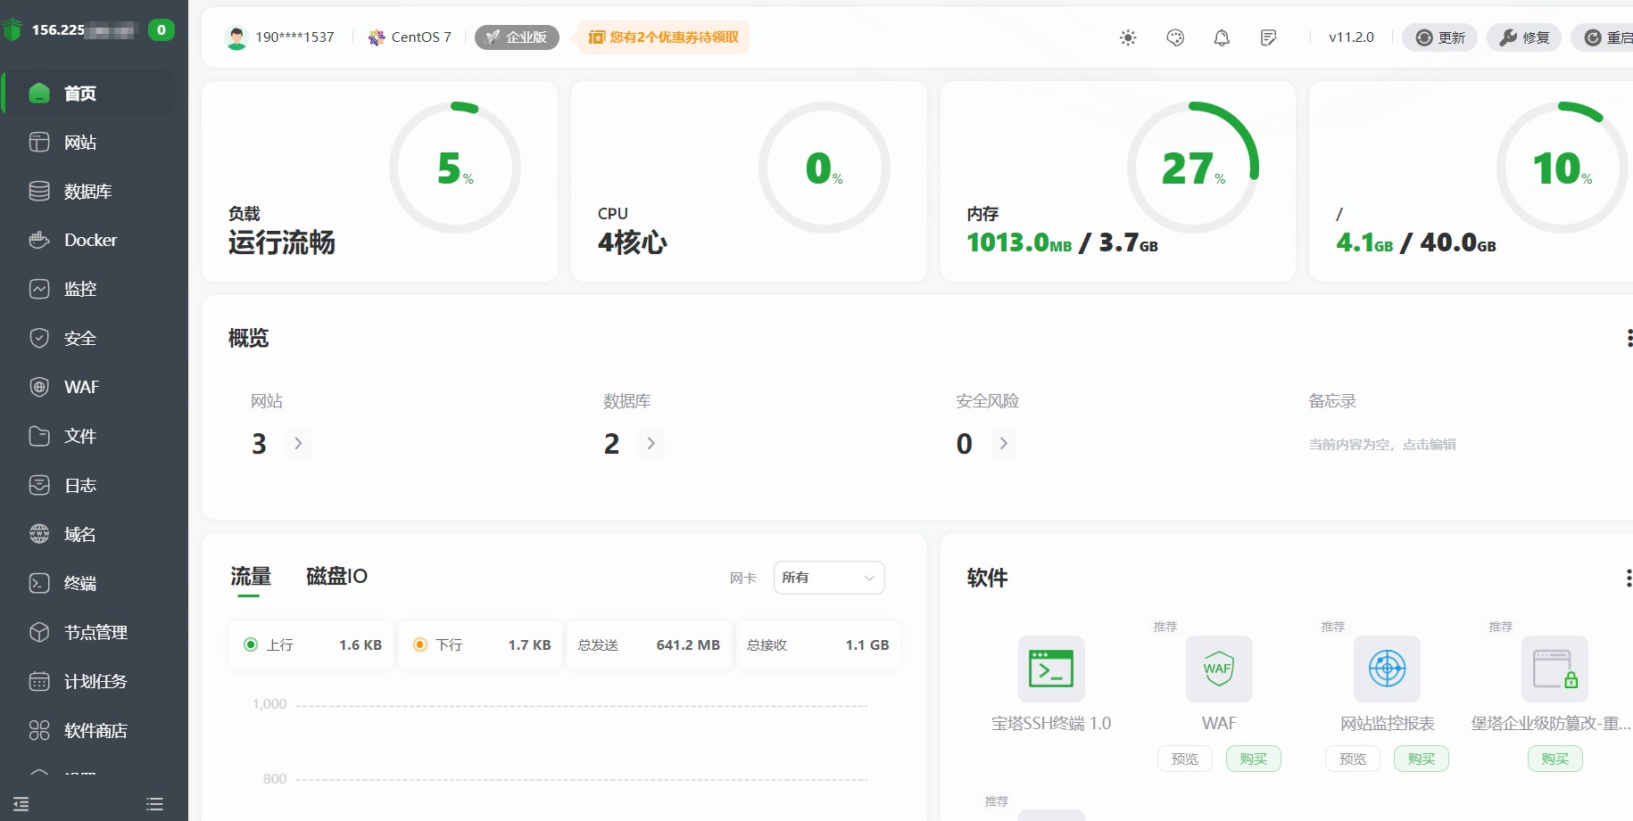Open Docker from the sidebar

[x=89, y=240]
